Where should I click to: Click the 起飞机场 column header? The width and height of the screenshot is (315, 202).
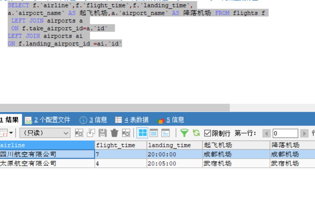tap(236, 145)
